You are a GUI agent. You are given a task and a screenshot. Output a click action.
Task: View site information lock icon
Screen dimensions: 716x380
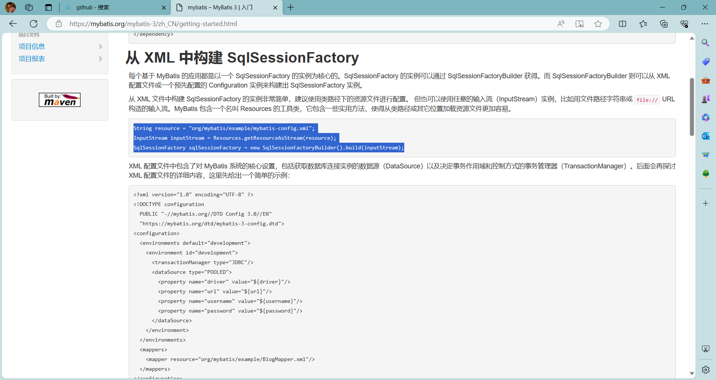click(59, 24)
